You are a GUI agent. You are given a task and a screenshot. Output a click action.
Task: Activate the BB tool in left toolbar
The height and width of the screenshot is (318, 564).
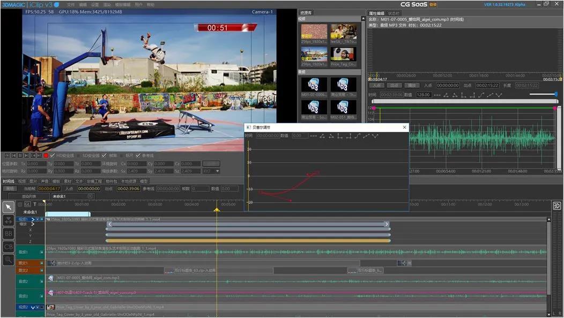click(x=9, y=233)
